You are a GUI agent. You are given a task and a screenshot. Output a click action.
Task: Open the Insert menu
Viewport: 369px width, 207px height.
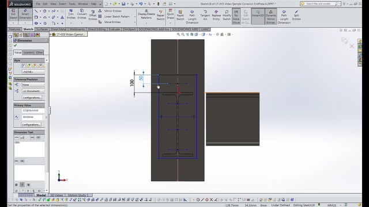[x=62, y=4]
